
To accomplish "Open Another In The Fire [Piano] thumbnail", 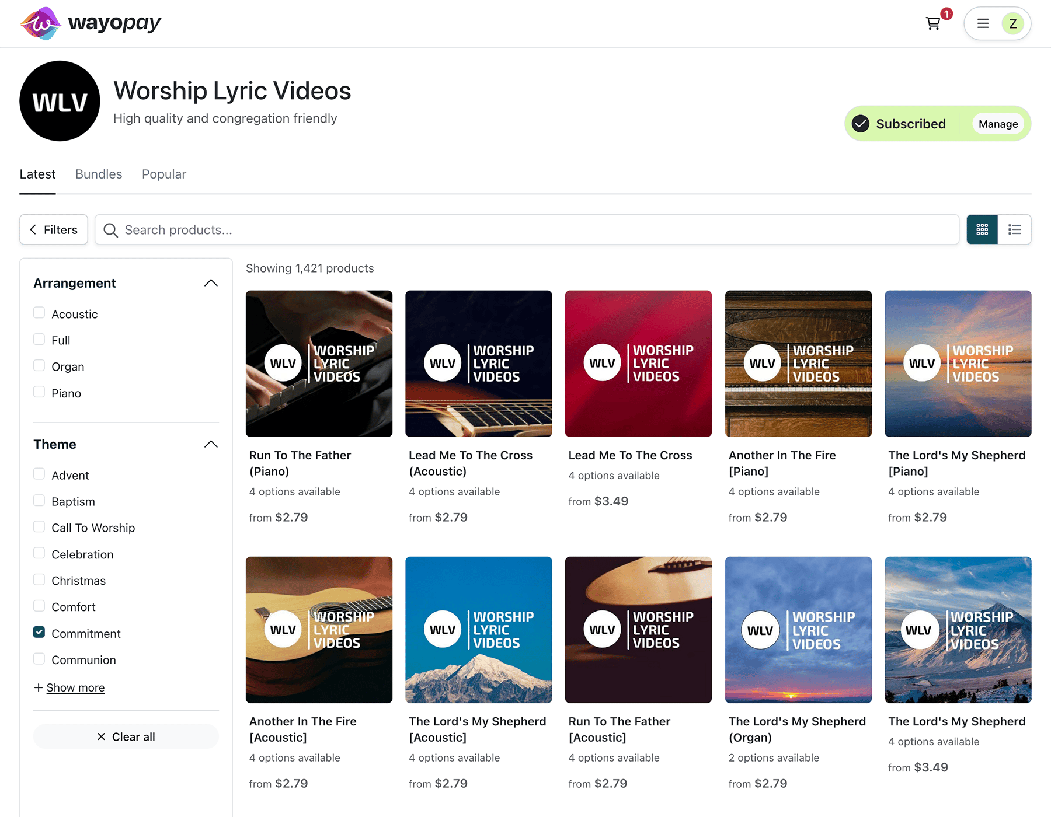I will coord(798,364).
